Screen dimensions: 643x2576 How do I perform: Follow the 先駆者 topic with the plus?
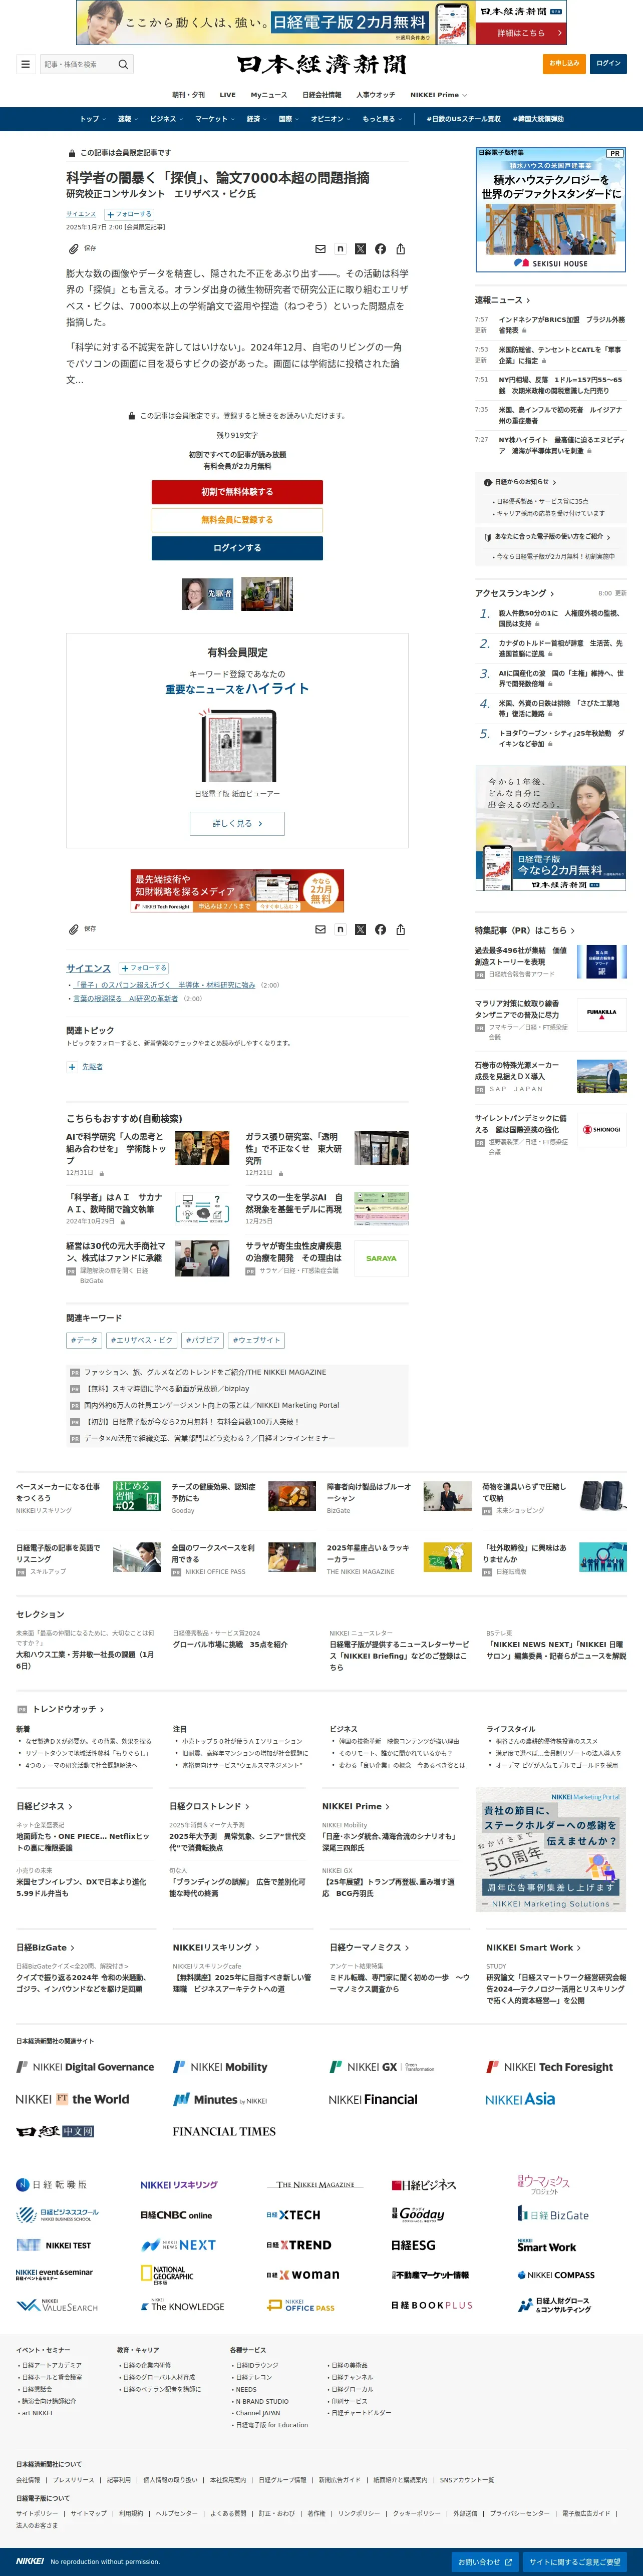[x=72, y=1067]
